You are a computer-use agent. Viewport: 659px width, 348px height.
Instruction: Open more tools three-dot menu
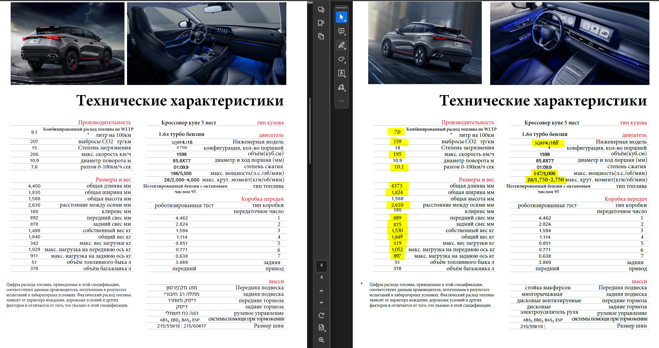[x=341, y=101]
